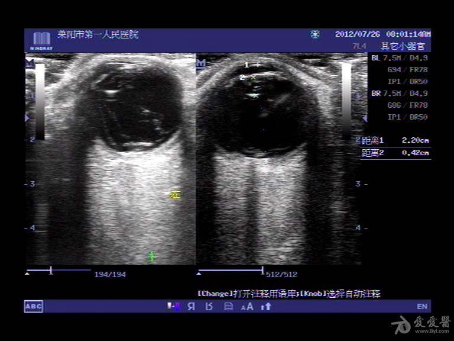Click the up arrows icon in status bar

pos(266,306)
